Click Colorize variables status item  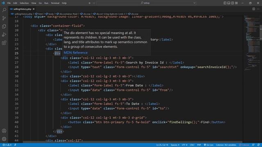click(226, 145)
